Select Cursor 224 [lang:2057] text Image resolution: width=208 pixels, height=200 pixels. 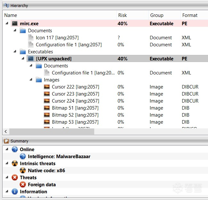[76, 101]
